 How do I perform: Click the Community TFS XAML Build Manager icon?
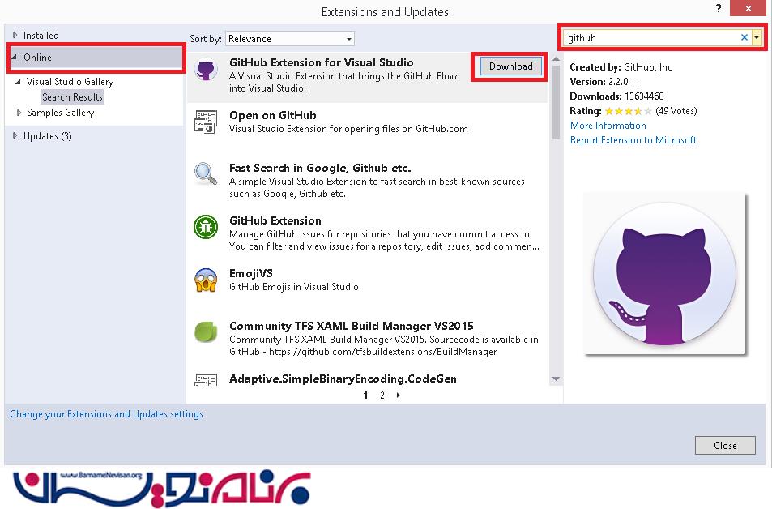(206, 332)
